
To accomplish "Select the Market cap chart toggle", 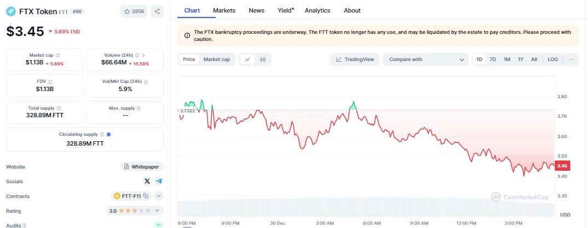I will click(x=217, y=59).
